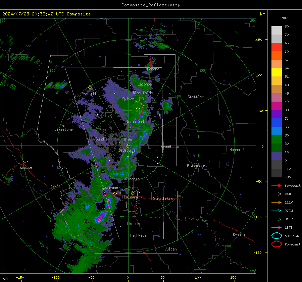Click the Blackfalds label
Screen dimensions: 302x282
[143, 93]
